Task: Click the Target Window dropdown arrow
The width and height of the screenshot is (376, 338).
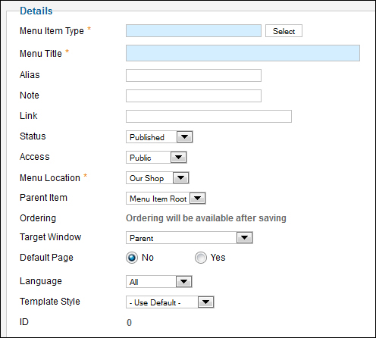Action: coord(244,238)
